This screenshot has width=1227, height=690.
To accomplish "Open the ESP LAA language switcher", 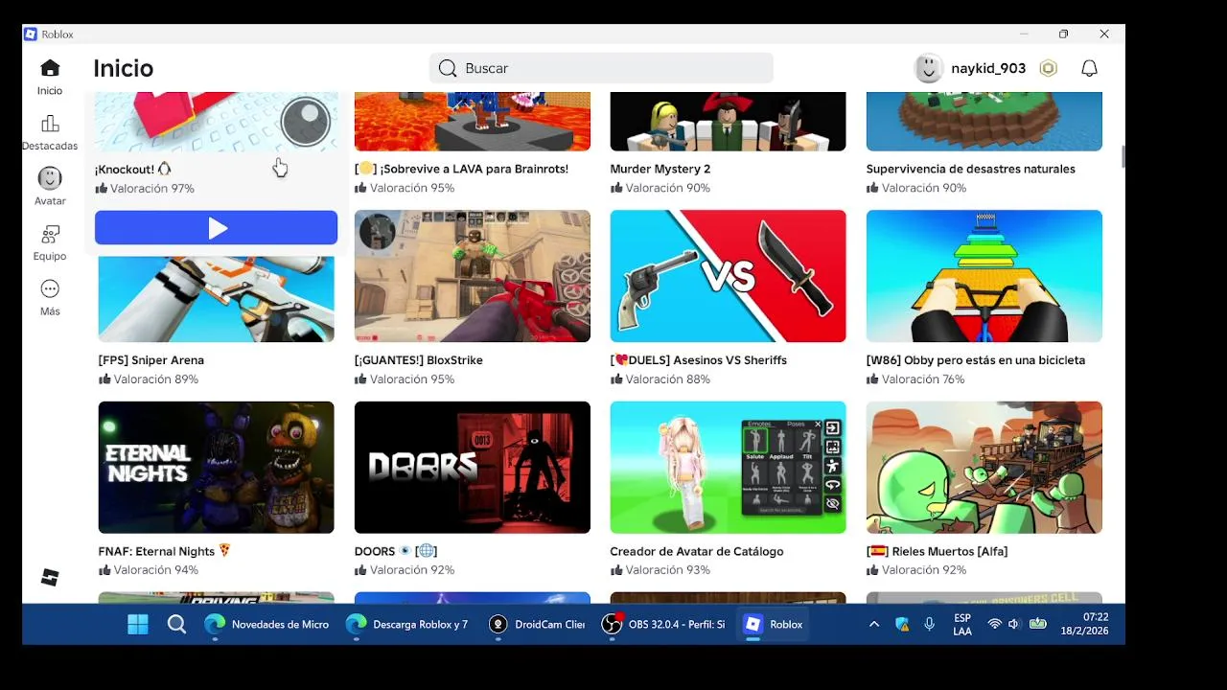I will tap(962, 625).
